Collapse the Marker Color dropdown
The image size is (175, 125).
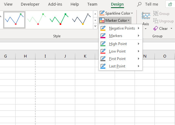[x=115, y=21]
